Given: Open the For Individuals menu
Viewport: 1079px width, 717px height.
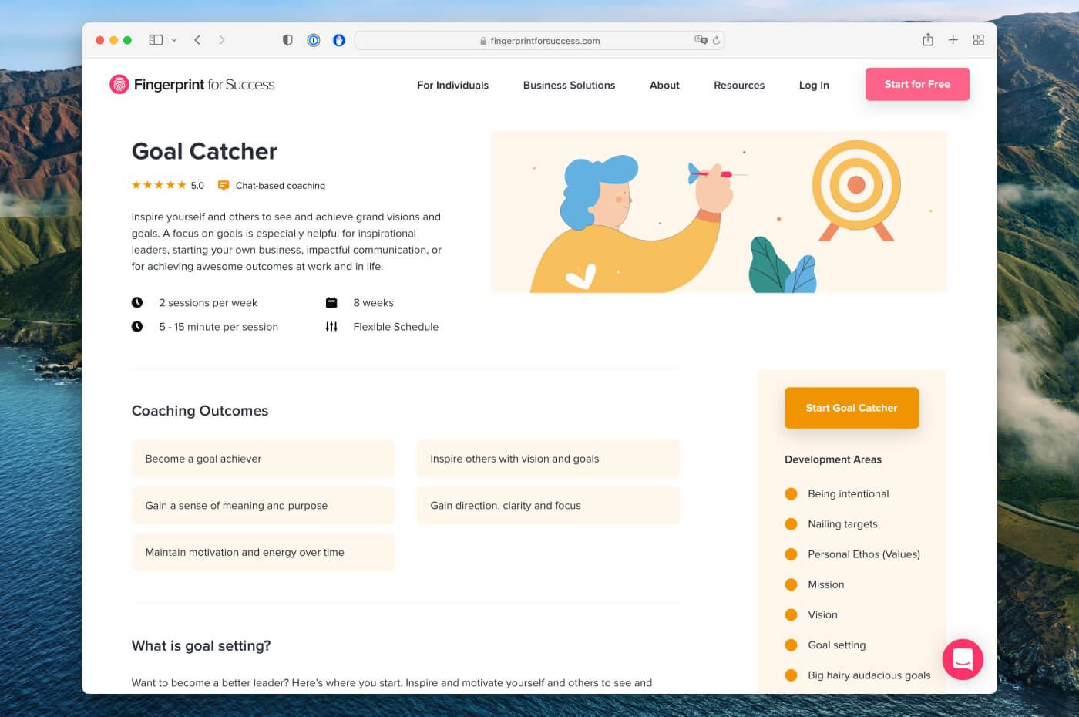Looking at the screenshot, I should 453,85.
